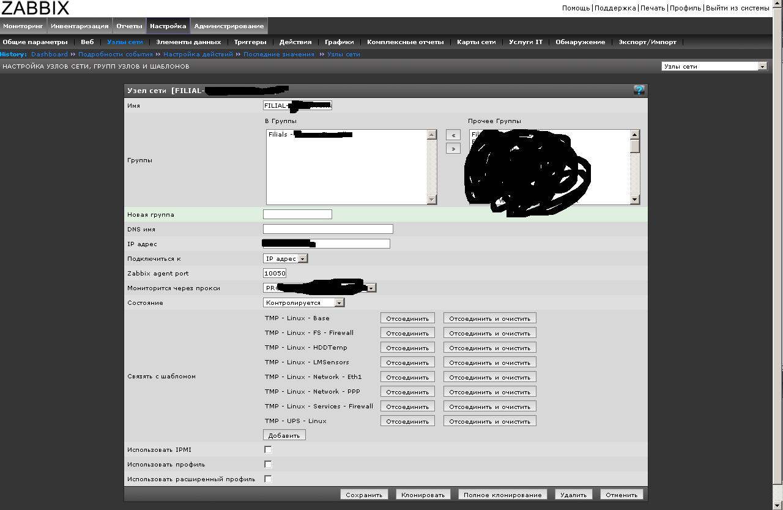
Task: Check Использовать расширенный профиль option
Action: click(268, 479)
